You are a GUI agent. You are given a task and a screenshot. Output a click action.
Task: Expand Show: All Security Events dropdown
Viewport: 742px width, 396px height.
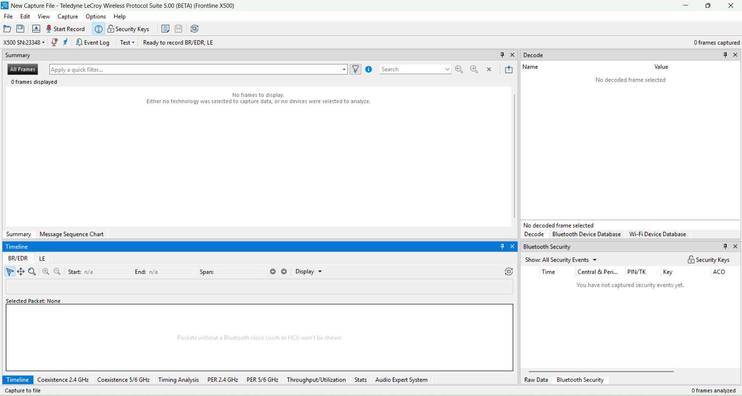[x=560, y=260]
